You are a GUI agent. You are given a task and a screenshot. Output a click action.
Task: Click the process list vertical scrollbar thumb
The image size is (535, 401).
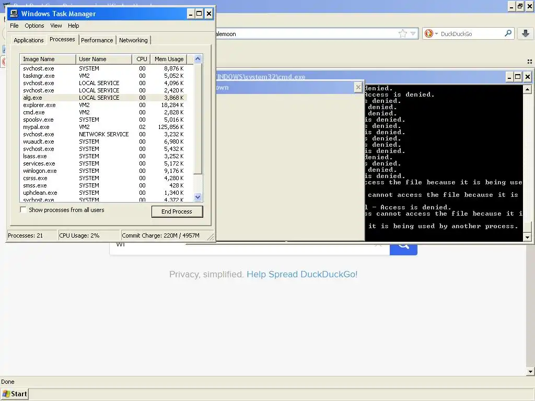coord(198,119)
